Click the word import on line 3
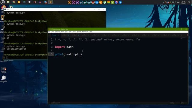Image resolution: width=192 pixels, height=108 pixels. [60, 47]
